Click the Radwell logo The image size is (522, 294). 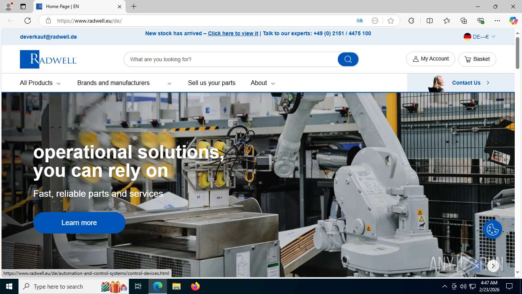coord(48,59)
